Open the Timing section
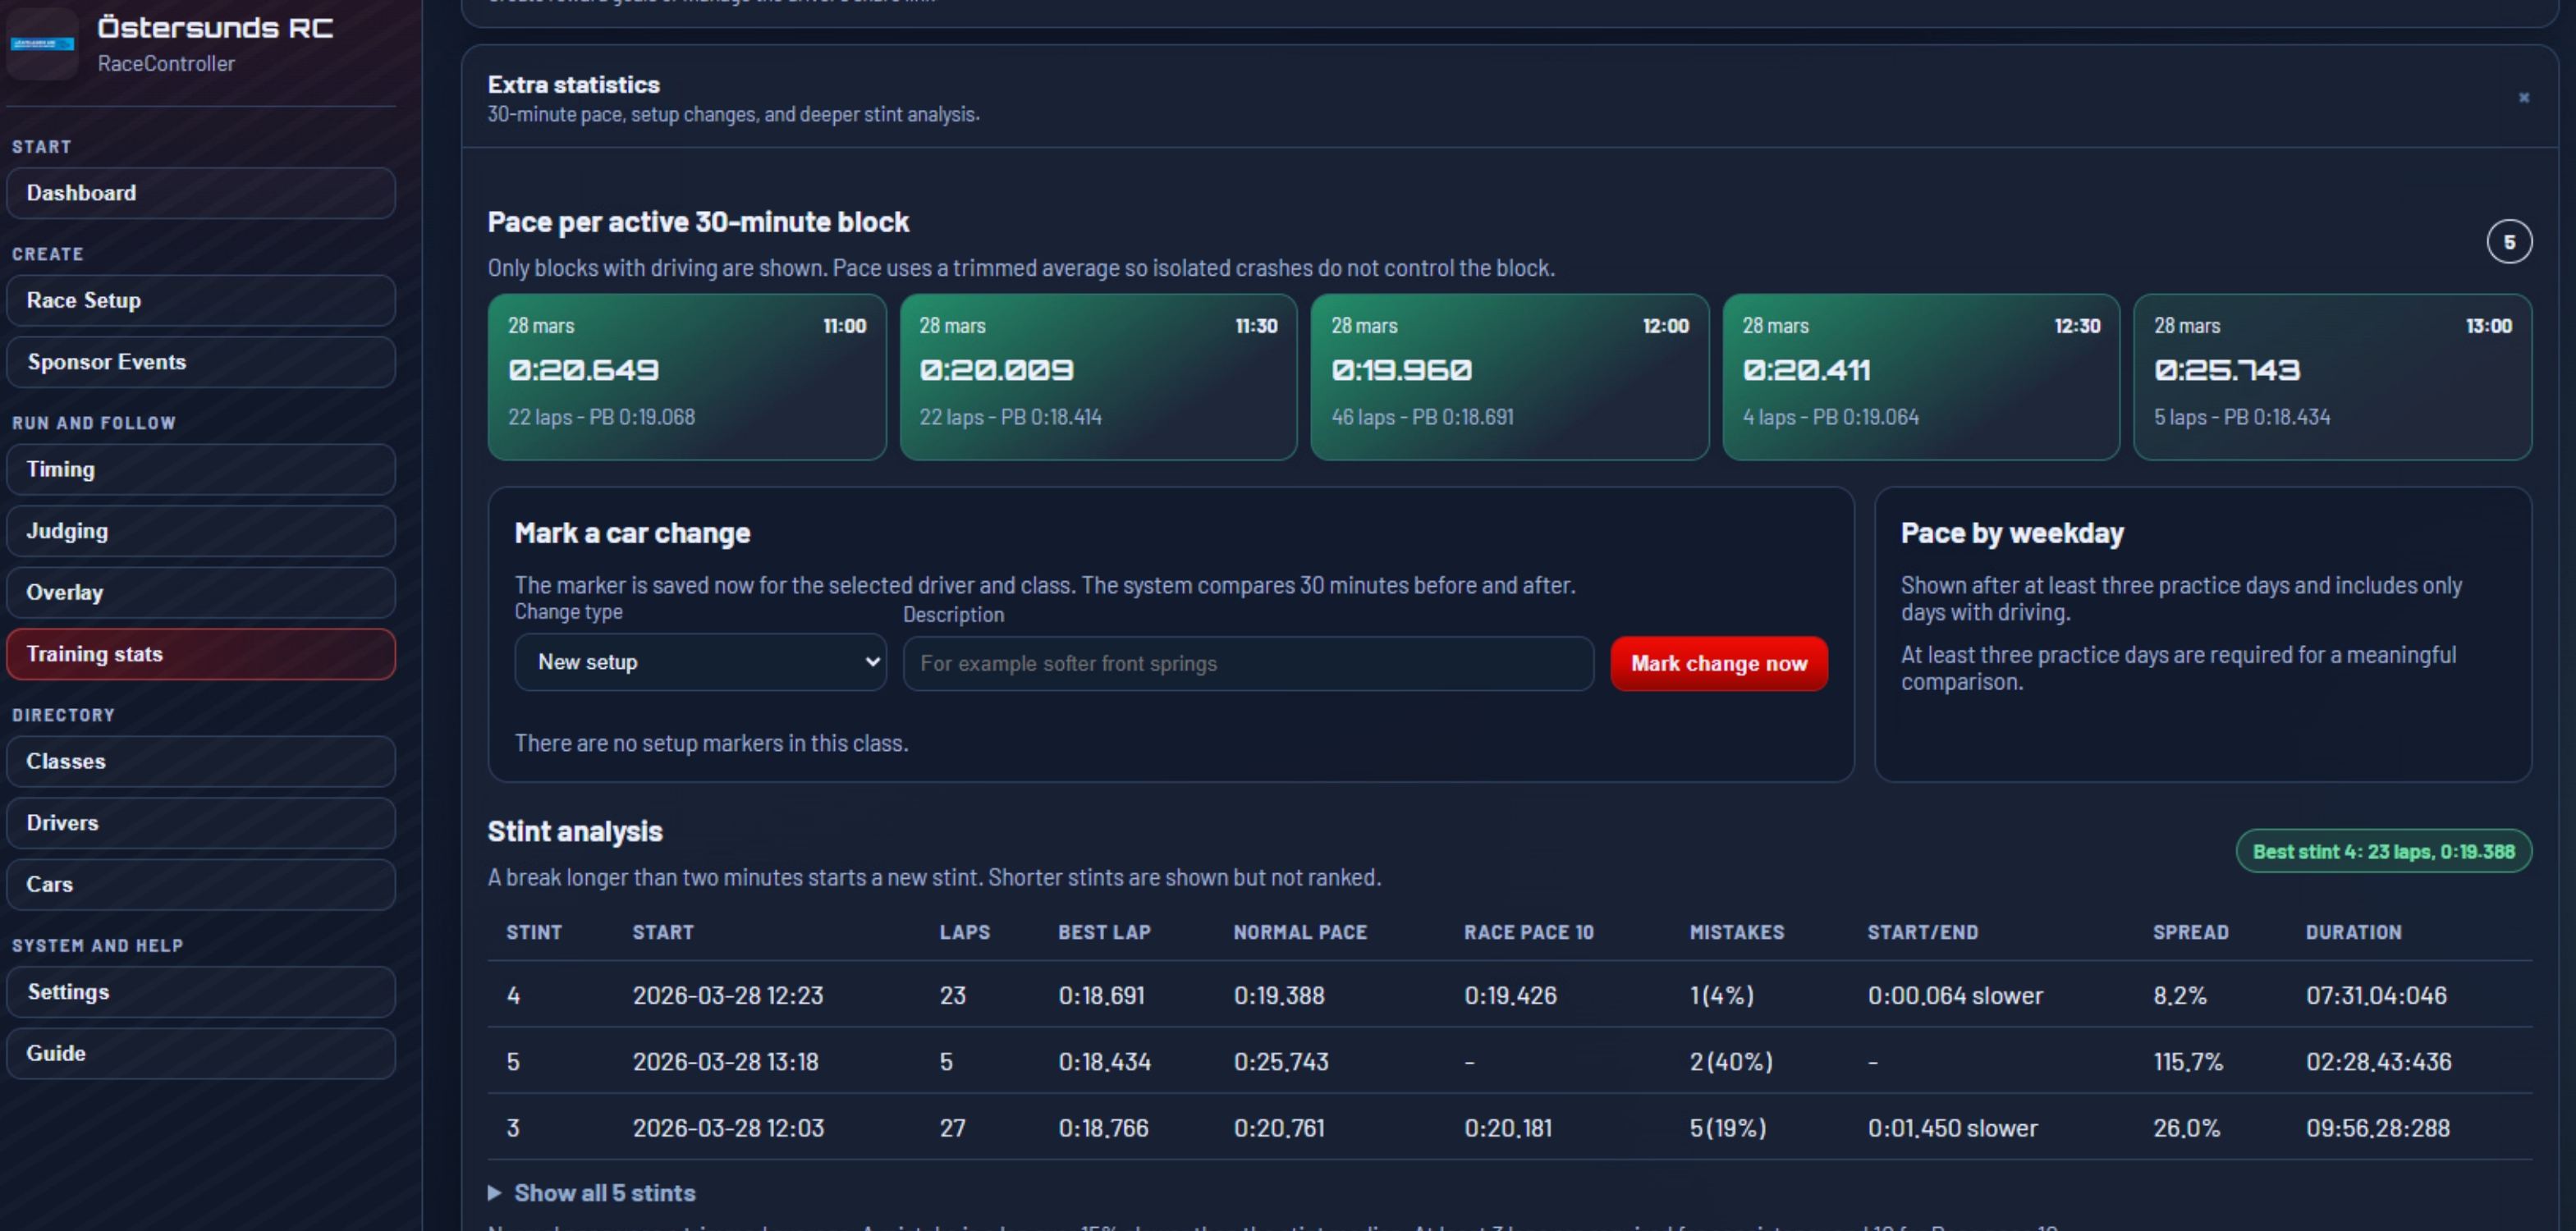This screenshot has height=1231, width=2576. pyautogui.click(x=201, y=469)
